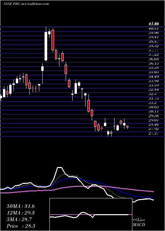165x231 pixels.
Task: Select the 35.03 price axis label
Action: click(153, 72)
